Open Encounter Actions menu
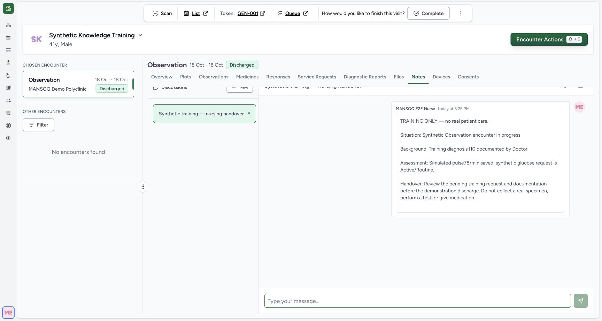 tap(549, 39)
